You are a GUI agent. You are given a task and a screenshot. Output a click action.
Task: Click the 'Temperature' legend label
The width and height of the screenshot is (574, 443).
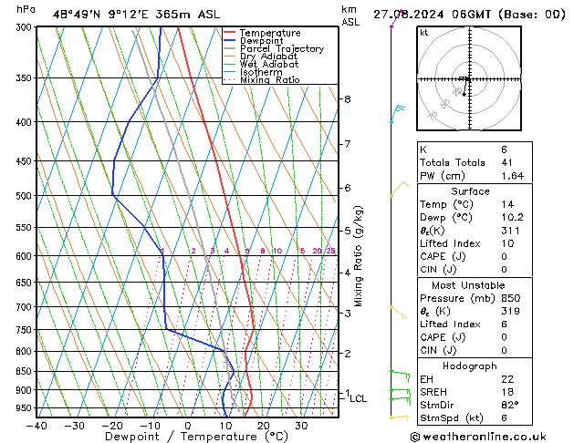[x=270, y=33]
